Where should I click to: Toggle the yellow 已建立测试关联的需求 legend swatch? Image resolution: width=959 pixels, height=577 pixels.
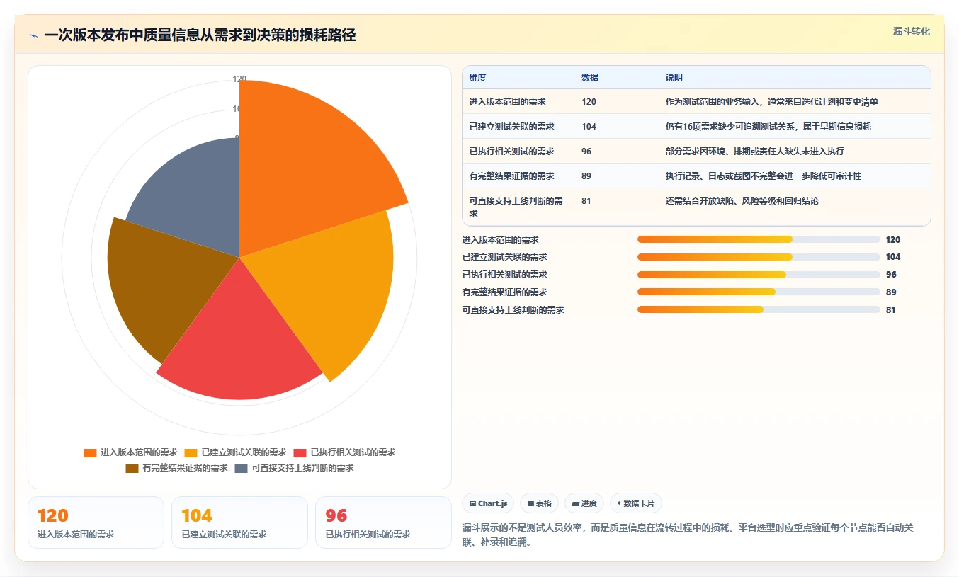(x=191, y=452)
